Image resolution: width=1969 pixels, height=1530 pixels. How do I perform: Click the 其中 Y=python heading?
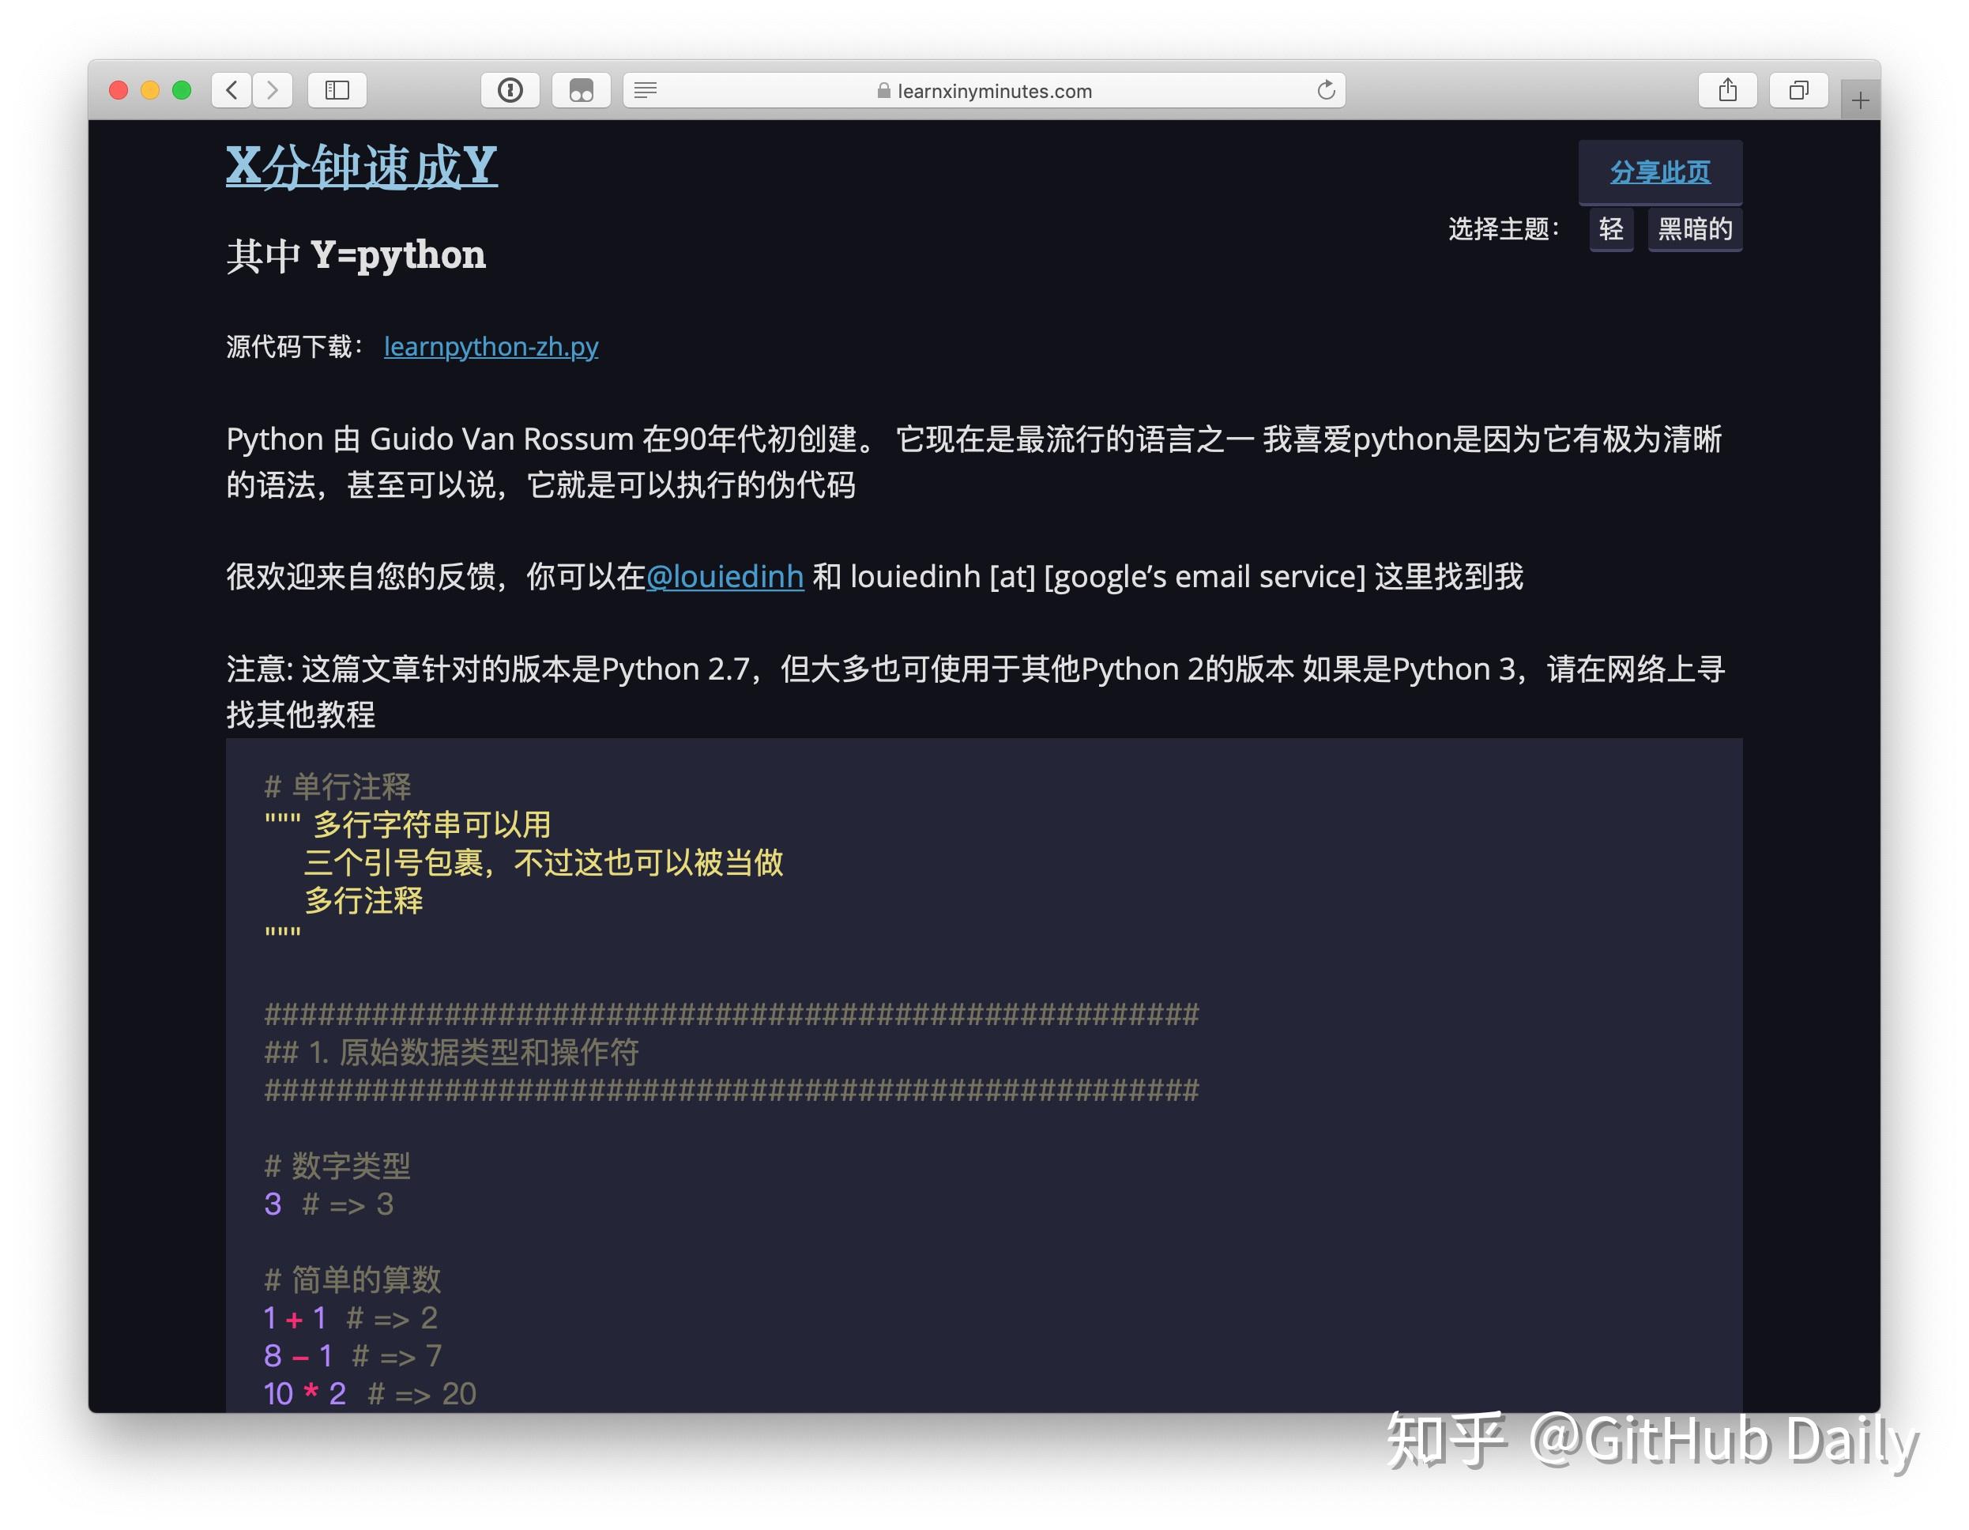point(356,255)
